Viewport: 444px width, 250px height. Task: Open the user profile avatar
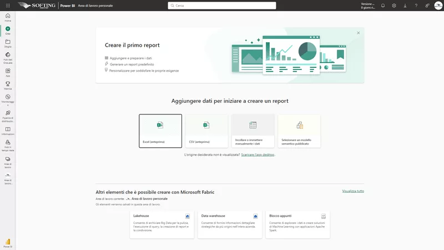[438, 6]
